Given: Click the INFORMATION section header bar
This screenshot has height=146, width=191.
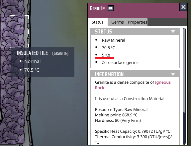Looking at the screenshot, I should 135,74.
